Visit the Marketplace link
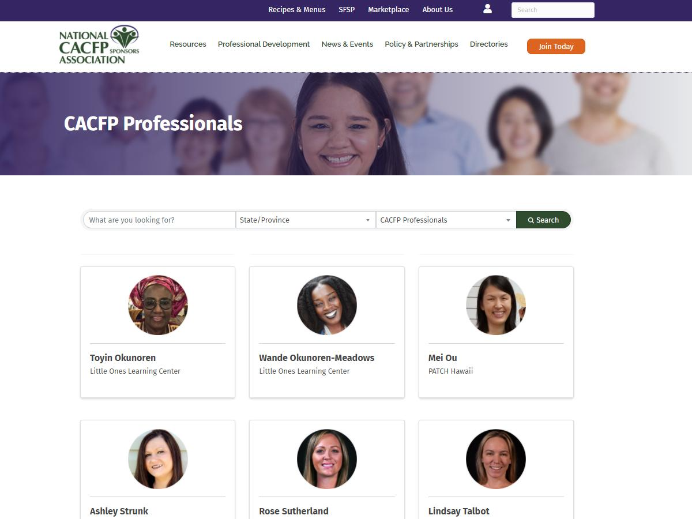 click(389, 10)
